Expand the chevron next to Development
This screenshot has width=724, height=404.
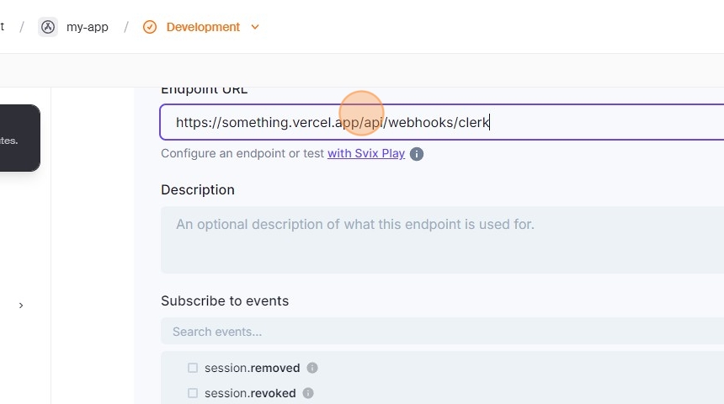[255, 27]
